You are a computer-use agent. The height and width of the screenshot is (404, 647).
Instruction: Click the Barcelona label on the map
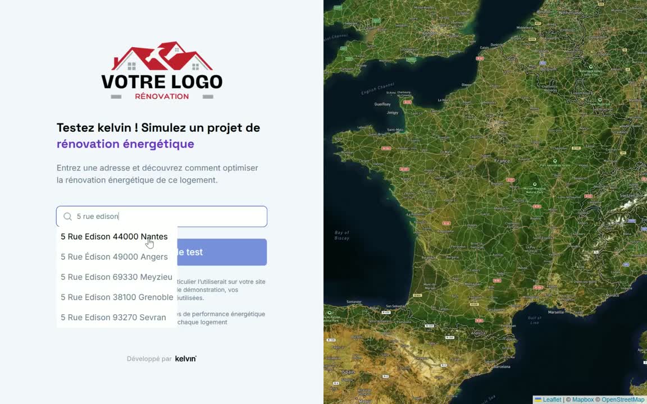(502, 366)
